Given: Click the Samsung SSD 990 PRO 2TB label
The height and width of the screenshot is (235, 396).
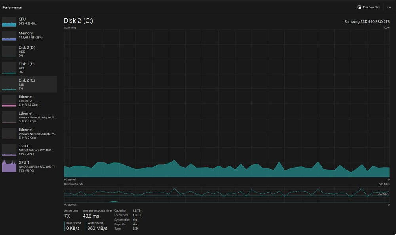Looking at the screenshot, I should pos(367,22).
